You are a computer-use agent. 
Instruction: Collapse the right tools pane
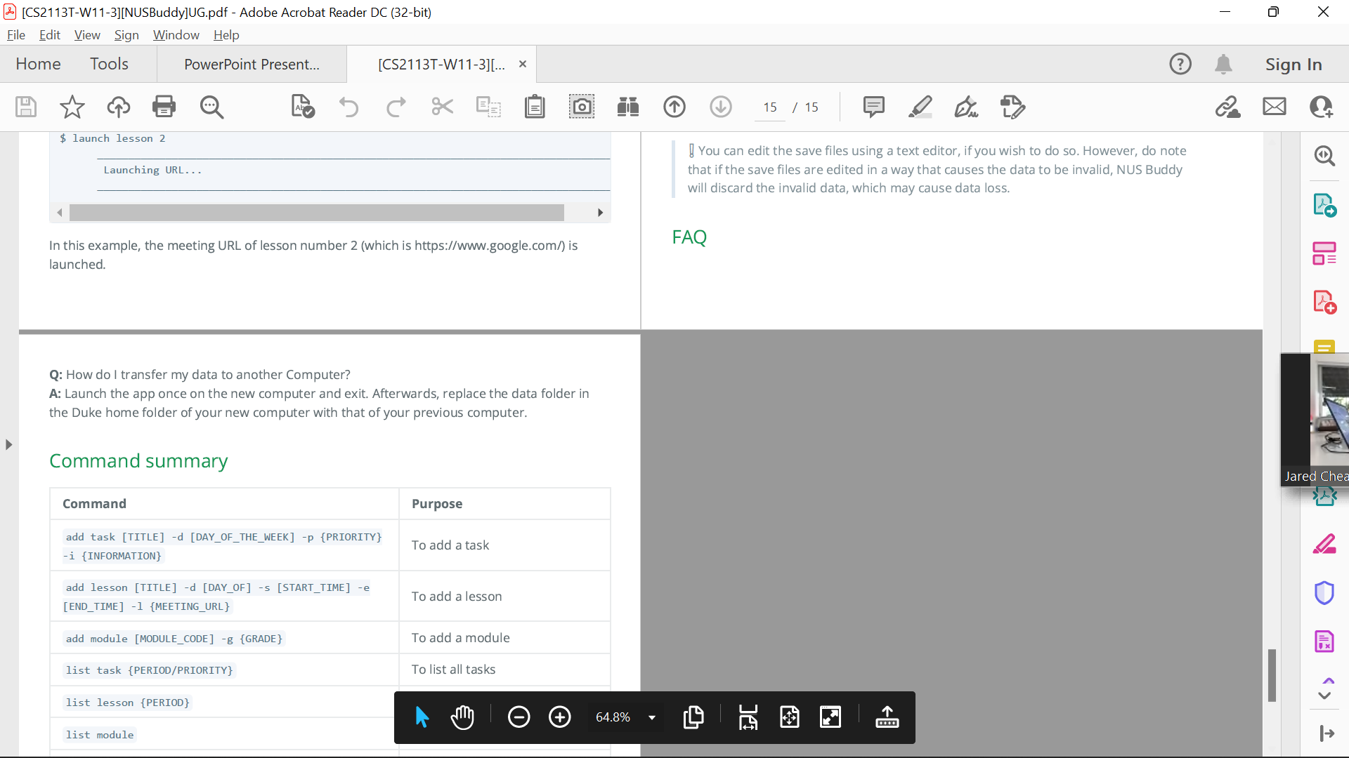[x=1327, y=733]
